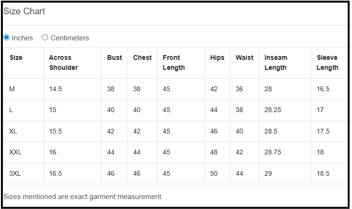Click the Front Length column header
This screenshot has width=352, height=209.
pos(174,62)
